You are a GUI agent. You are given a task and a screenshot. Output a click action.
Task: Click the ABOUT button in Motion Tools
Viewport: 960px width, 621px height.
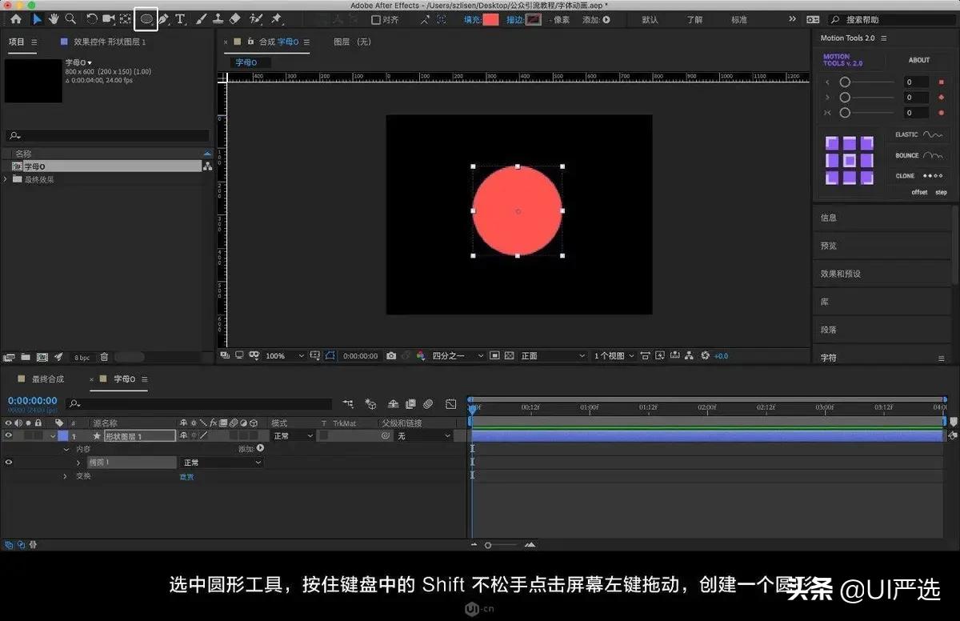coord(918,59)
